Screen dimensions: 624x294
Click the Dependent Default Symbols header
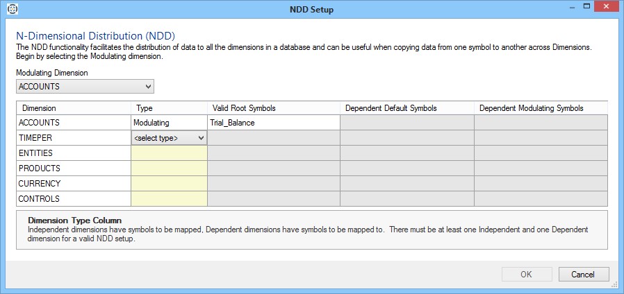point(407,108)
